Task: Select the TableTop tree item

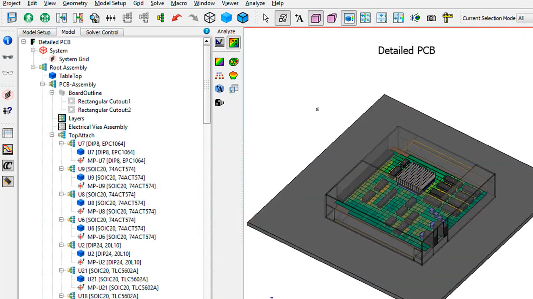Action: [x=70, y=76]
